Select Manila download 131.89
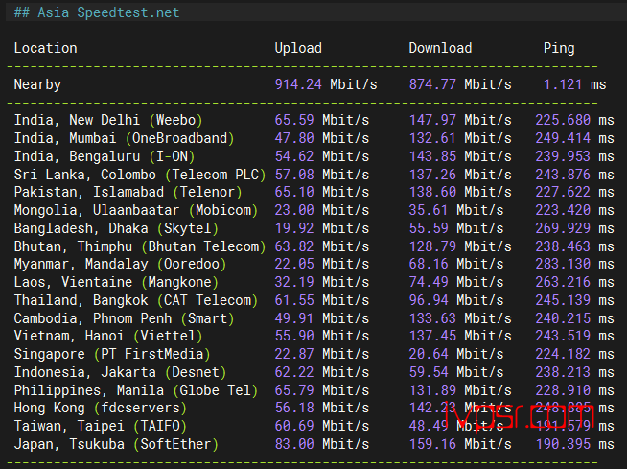This screenshot has width=627, height=469. tap(432, 390)
